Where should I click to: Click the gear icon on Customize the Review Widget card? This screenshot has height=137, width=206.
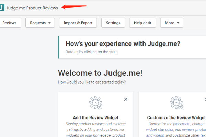(x=176, y=102)
